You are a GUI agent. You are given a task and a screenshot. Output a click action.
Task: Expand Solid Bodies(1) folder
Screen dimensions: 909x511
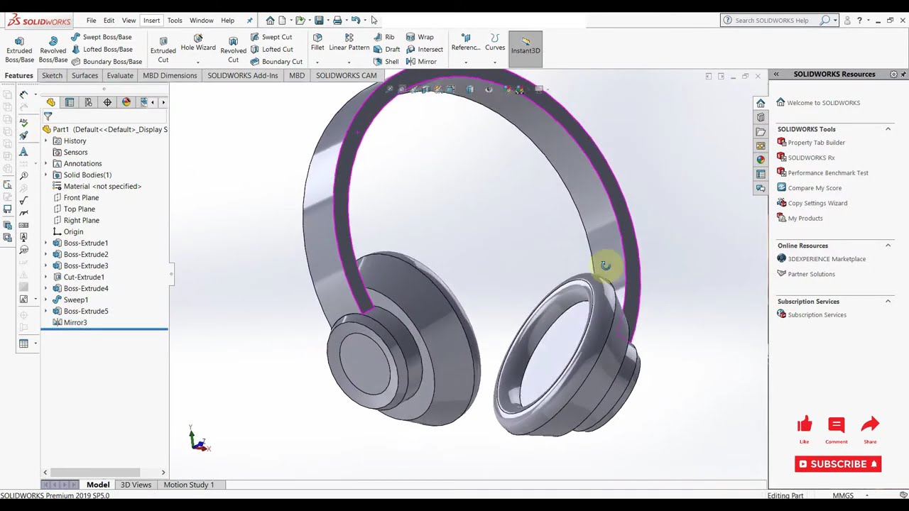tap(46, 175)
